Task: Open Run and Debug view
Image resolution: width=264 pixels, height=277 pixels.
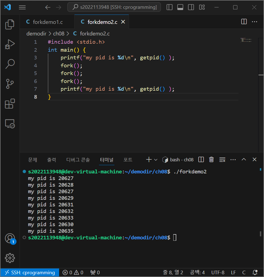Action: (x=10, y=44)
